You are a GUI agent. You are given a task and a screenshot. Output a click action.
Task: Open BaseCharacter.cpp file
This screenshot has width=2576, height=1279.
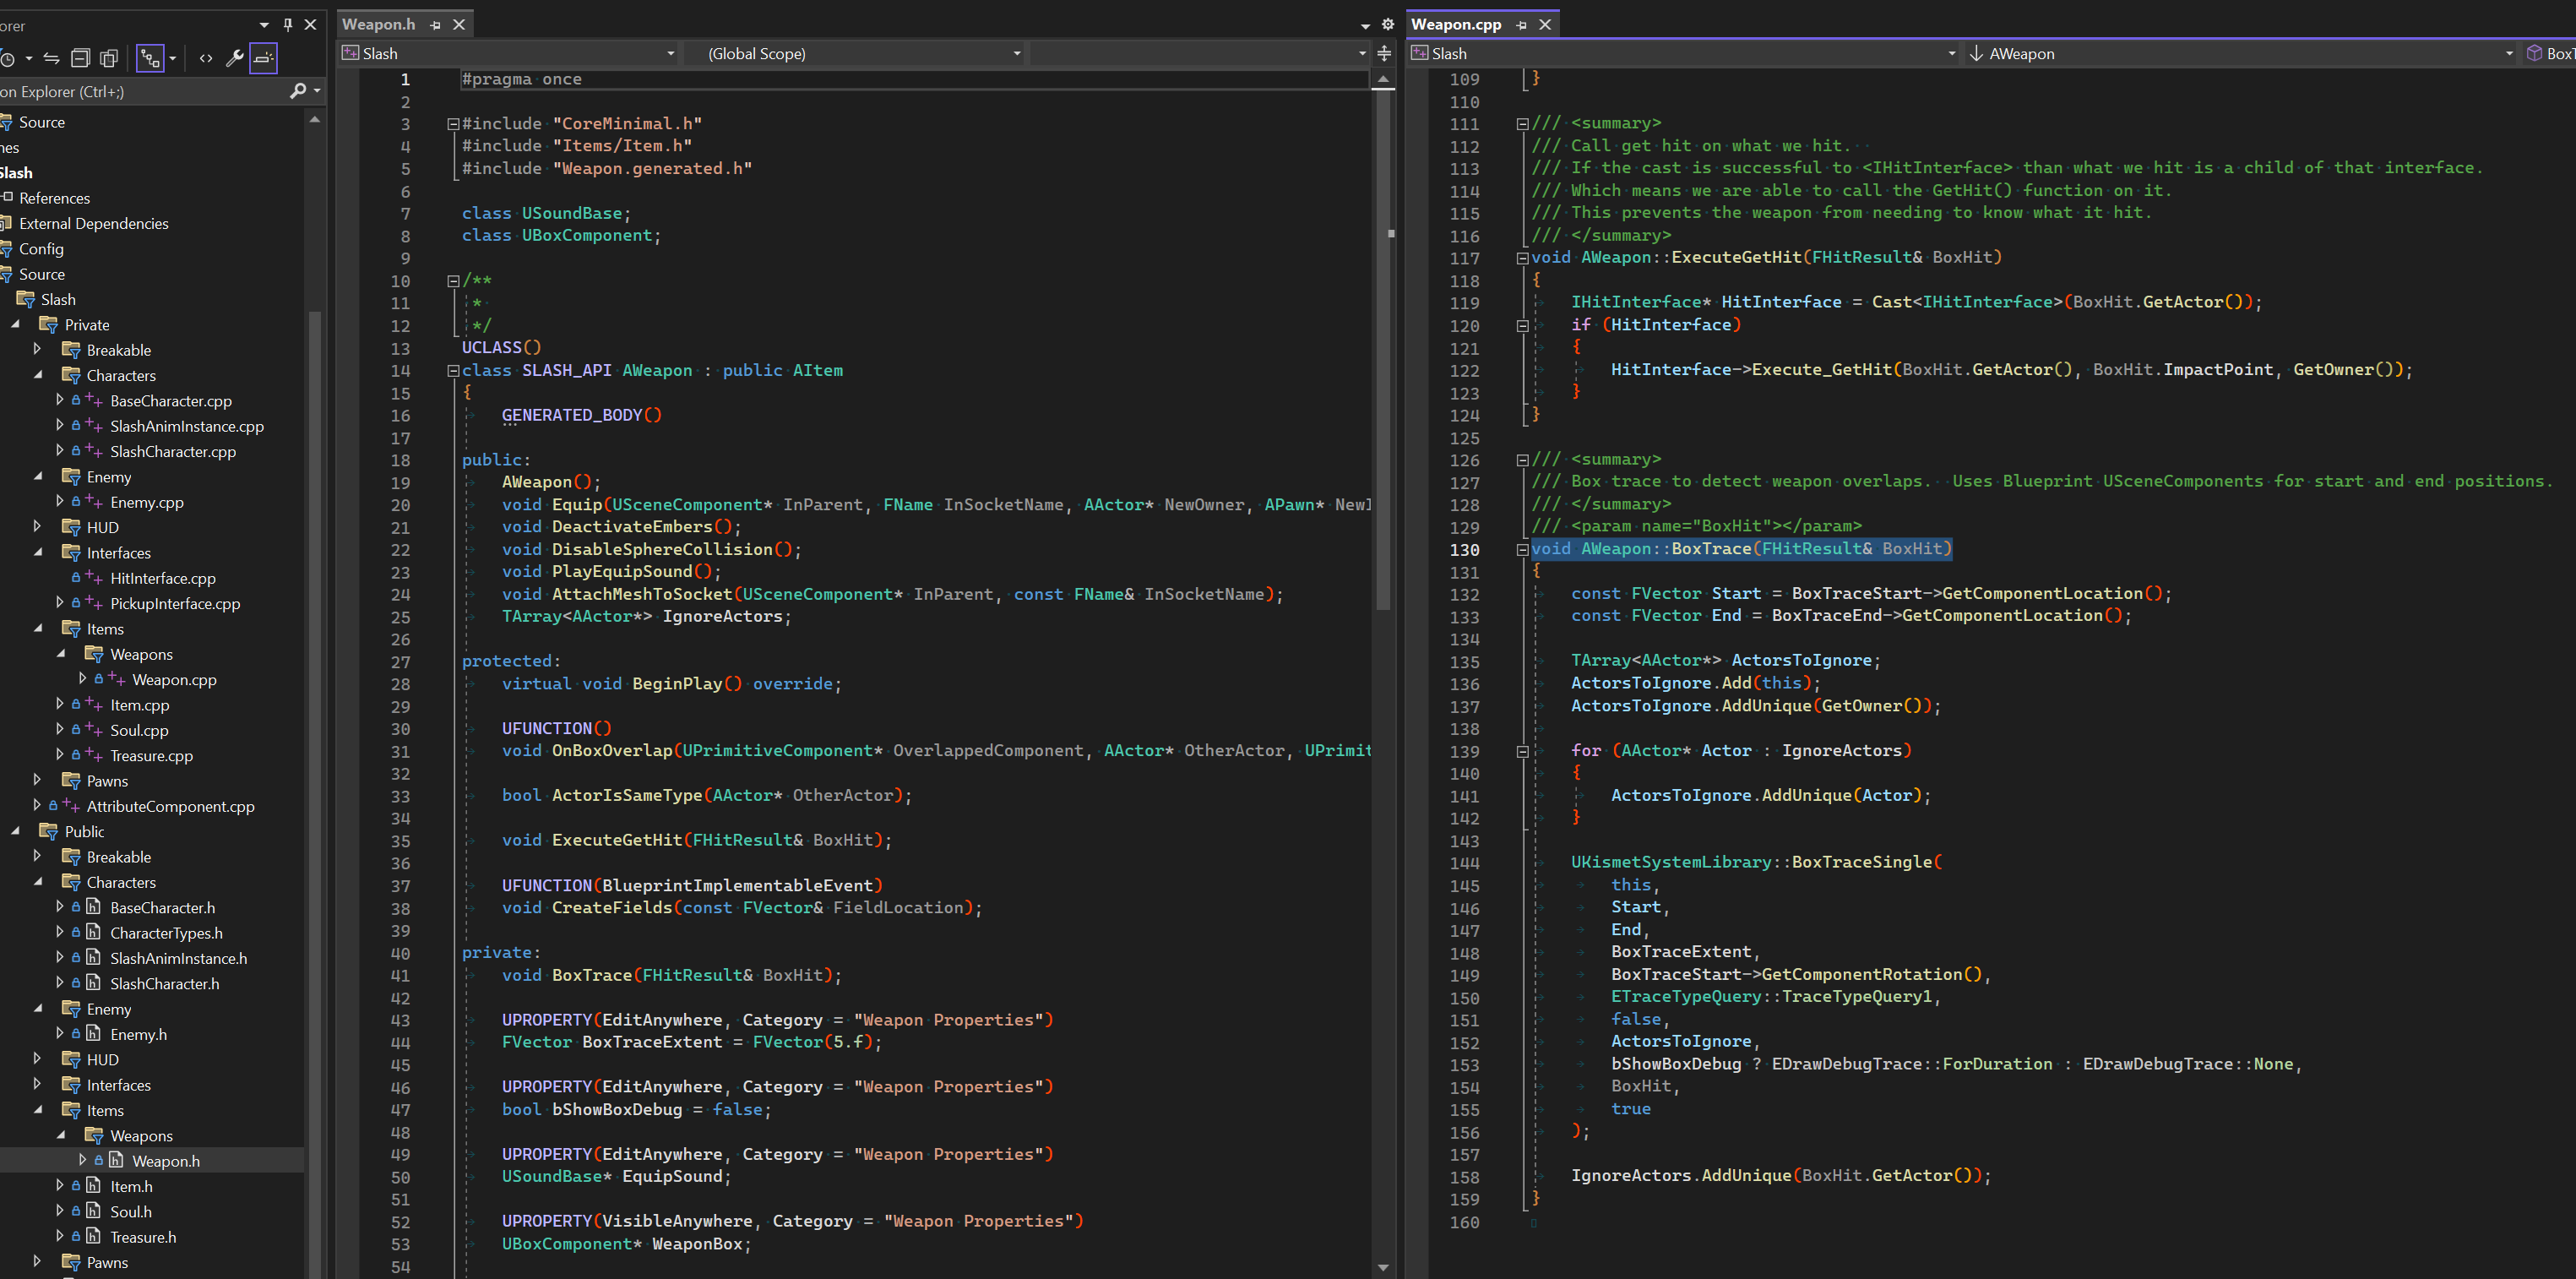pyautogui.click(x=170, y=401)
